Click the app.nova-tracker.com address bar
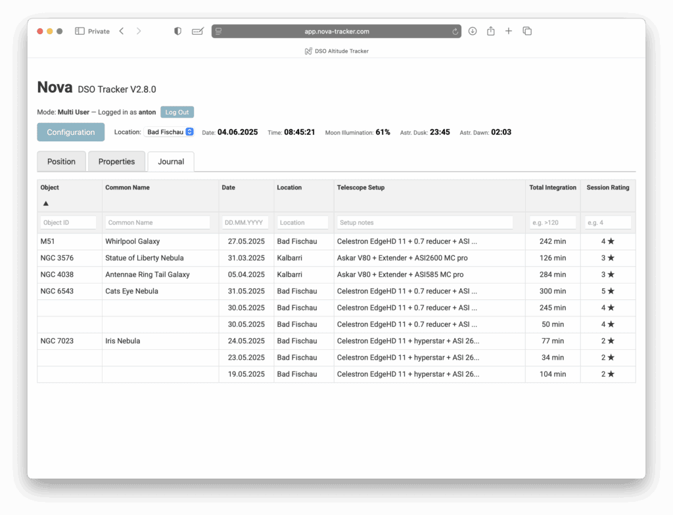The width and height of the screenshot is (673, 515). click(336, 32)
